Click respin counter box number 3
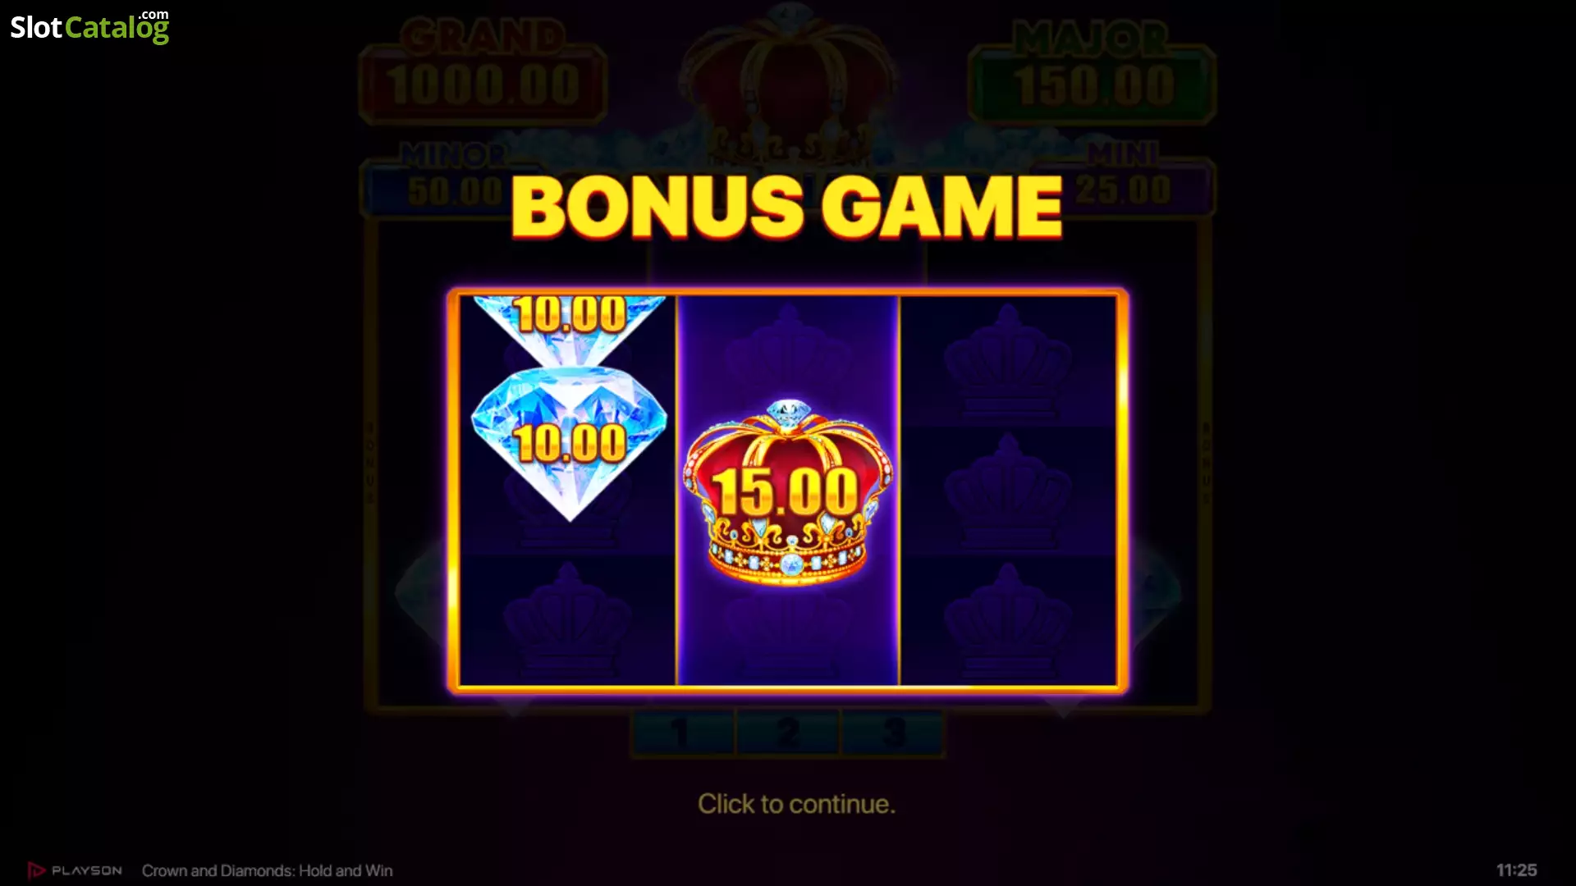Screen dimensions: 1576x886 click(x=893, y=733)
